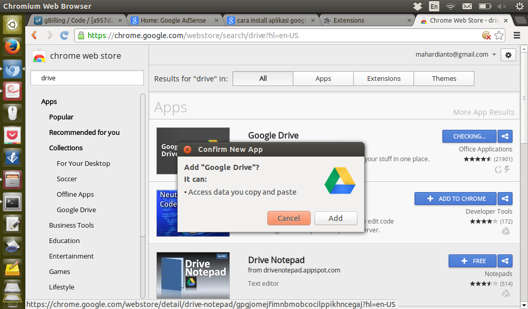Launch Firefox from the dock

coord(12,47)
